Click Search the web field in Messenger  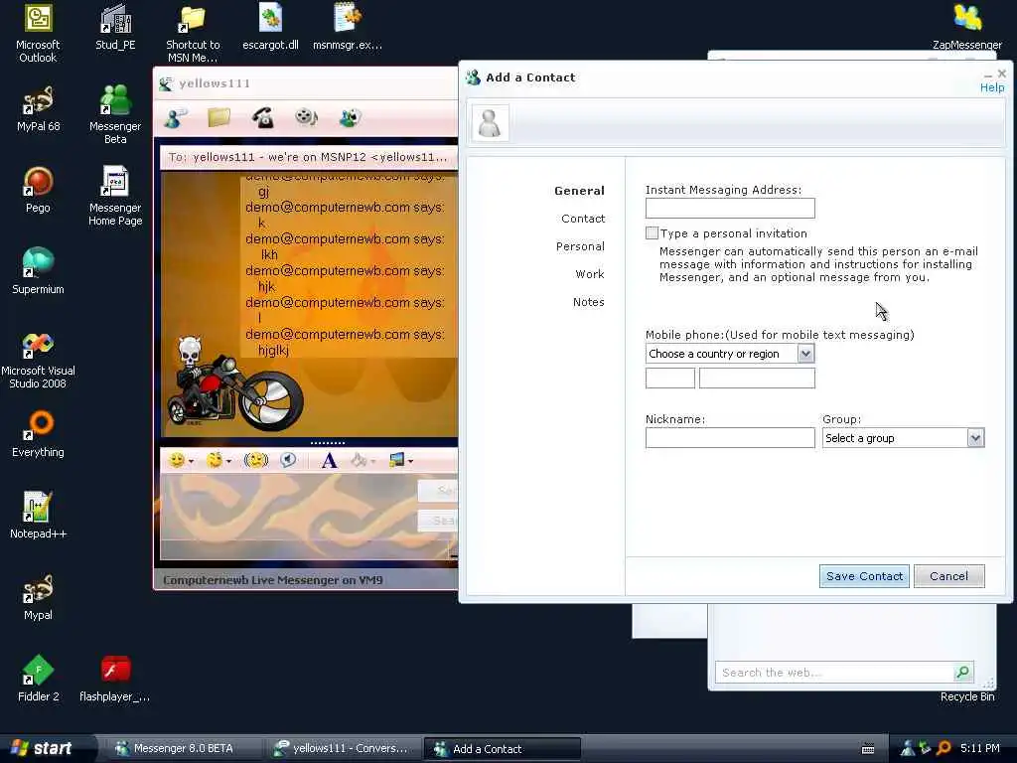tap(833, 673)
